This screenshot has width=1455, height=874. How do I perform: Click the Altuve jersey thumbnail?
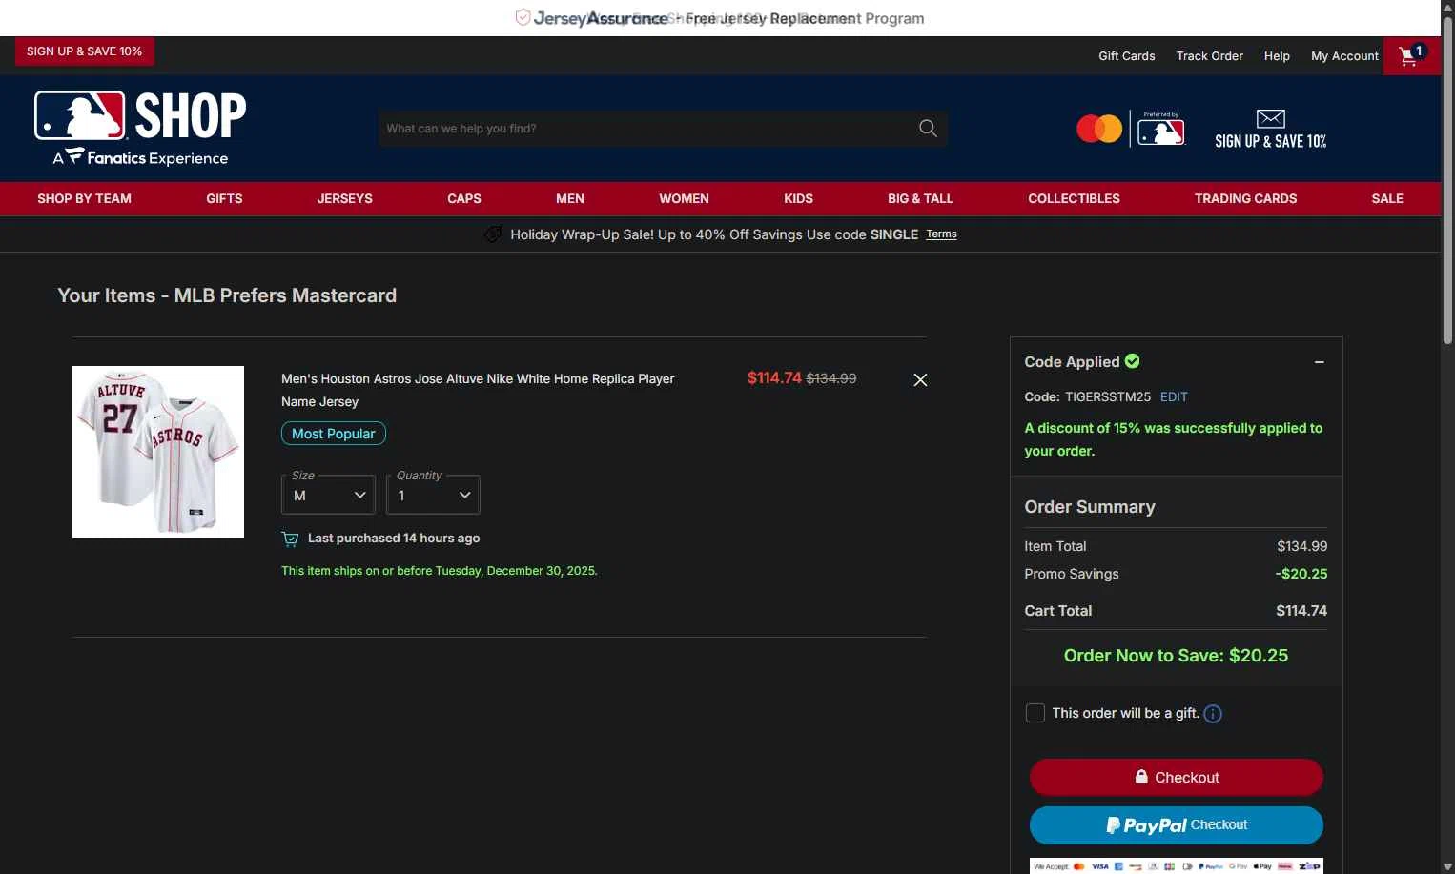coord(158,452)
